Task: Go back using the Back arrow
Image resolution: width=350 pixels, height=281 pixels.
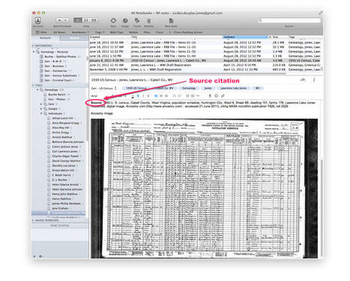Action: pos(59,20)
